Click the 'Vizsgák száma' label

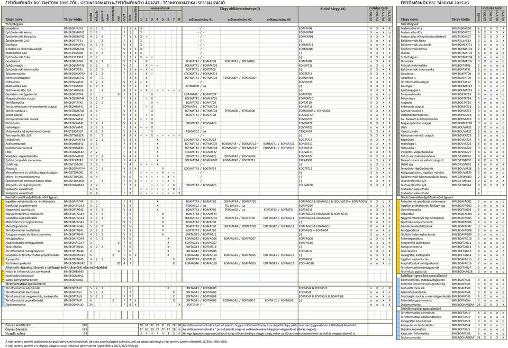click(x=15, y=333)
